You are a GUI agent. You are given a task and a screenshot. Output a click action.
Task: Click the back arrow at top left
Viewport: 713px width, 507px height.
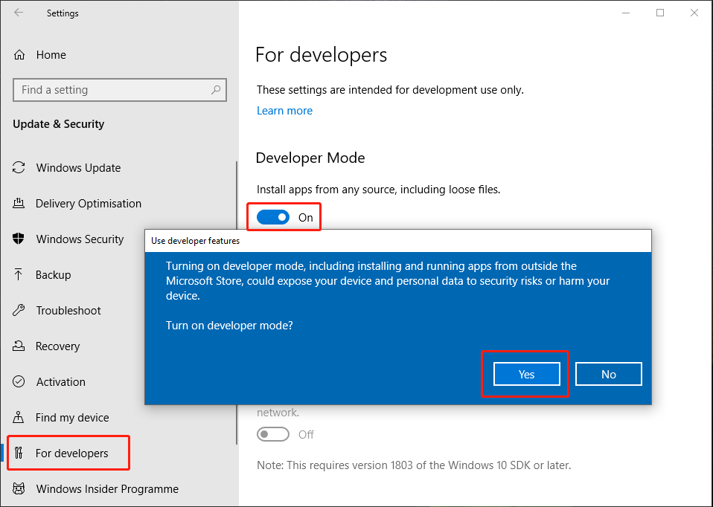pyautogui.click(x=18, y=13)
